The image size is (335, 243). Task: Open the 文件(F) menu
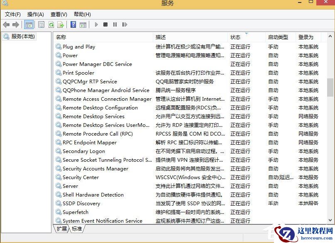[x=13, y=14]
